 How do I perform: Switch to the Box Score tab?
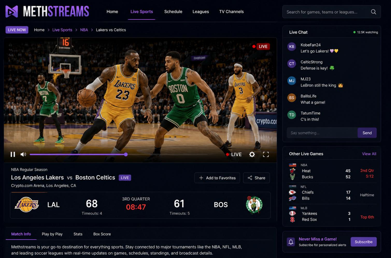102,234
